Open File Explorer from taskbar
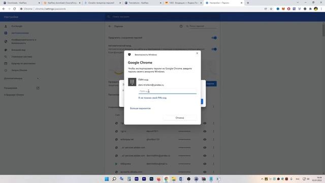 pyautogui.click(x=174, y=179)
